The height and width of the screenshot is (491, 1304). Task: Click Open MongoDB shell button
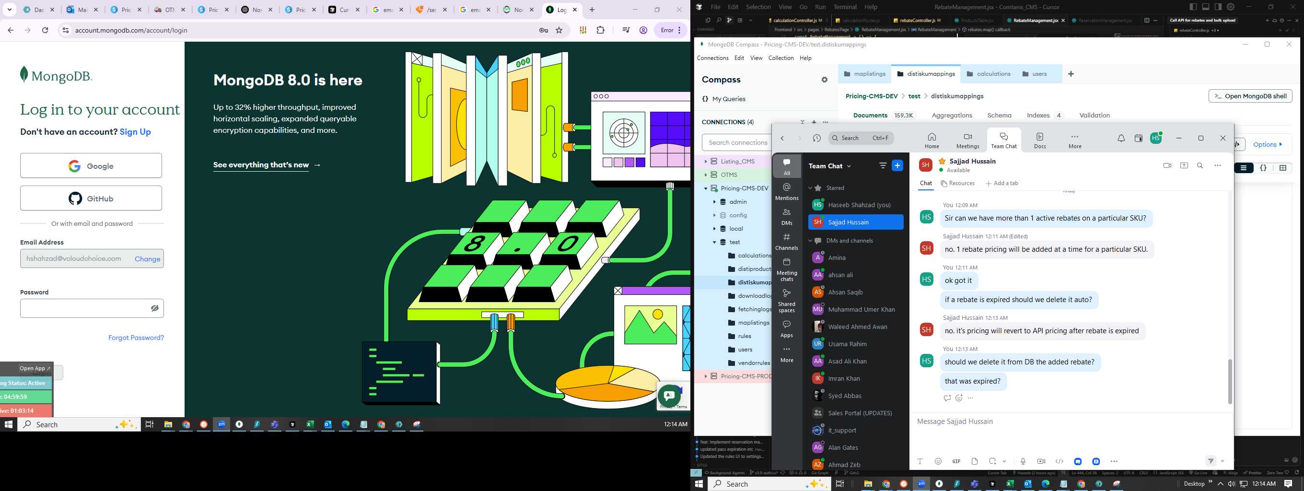1250,96
